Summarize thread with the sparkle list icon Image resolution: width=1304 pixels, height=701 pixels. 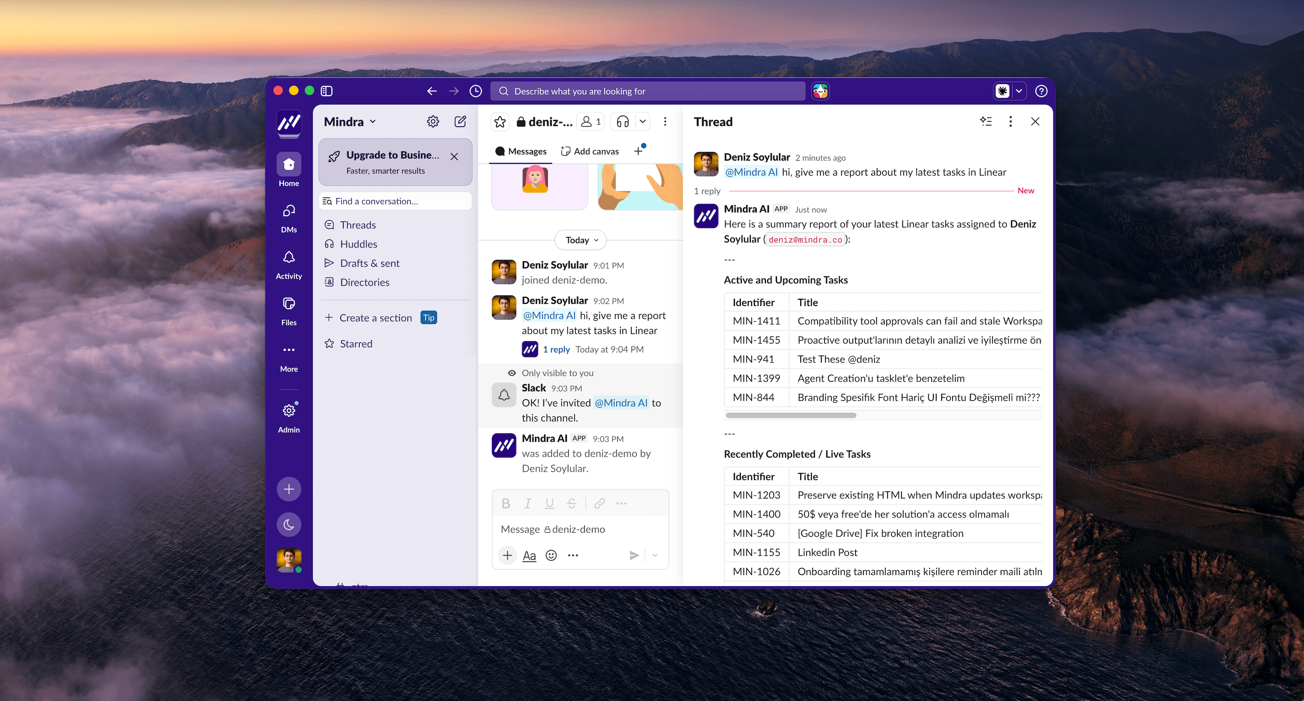[x=986, y=121]
